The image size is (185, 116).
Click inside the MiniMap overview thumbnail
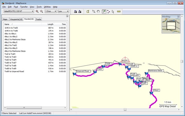click(171, 25)
